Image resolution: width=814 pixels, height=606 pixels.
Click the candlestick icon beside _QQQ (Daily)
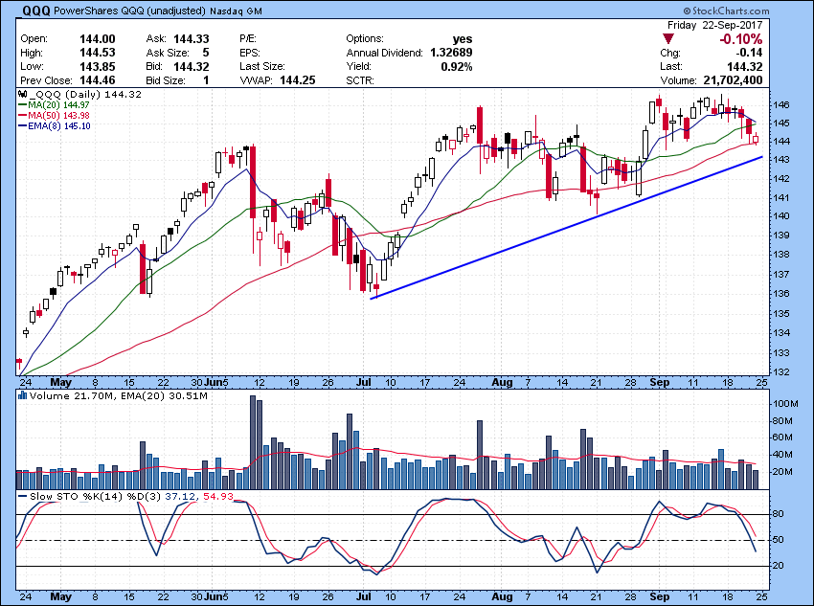(22, 95)
